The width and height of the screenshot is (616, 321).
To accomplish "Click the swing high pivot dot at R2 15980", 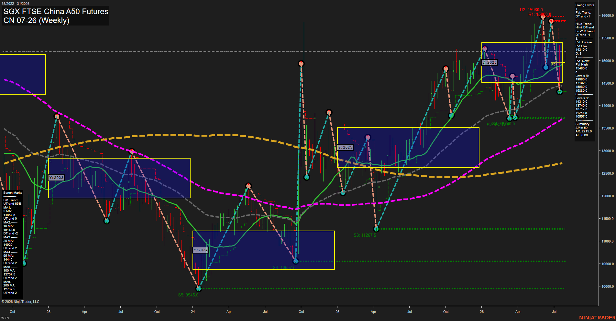I will (543, 16).
